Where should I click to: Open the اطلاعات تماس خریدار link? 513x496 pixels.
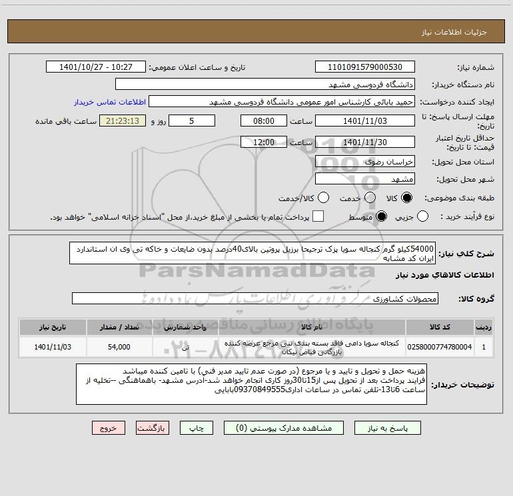pos(110,102)
